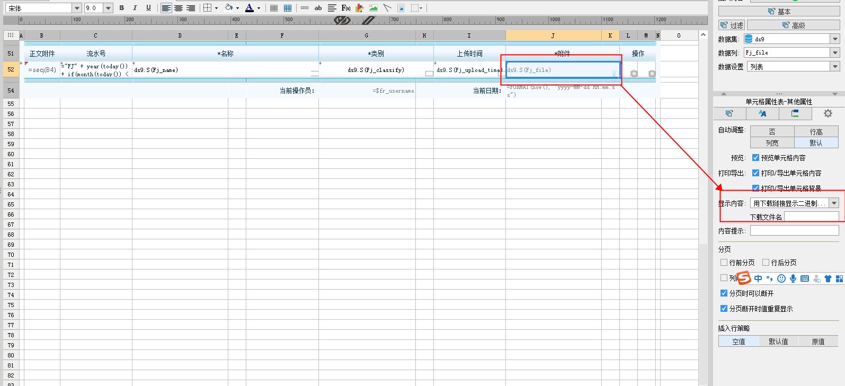
Task: Click the underline toolbar icon
Action: click(148, 8)
